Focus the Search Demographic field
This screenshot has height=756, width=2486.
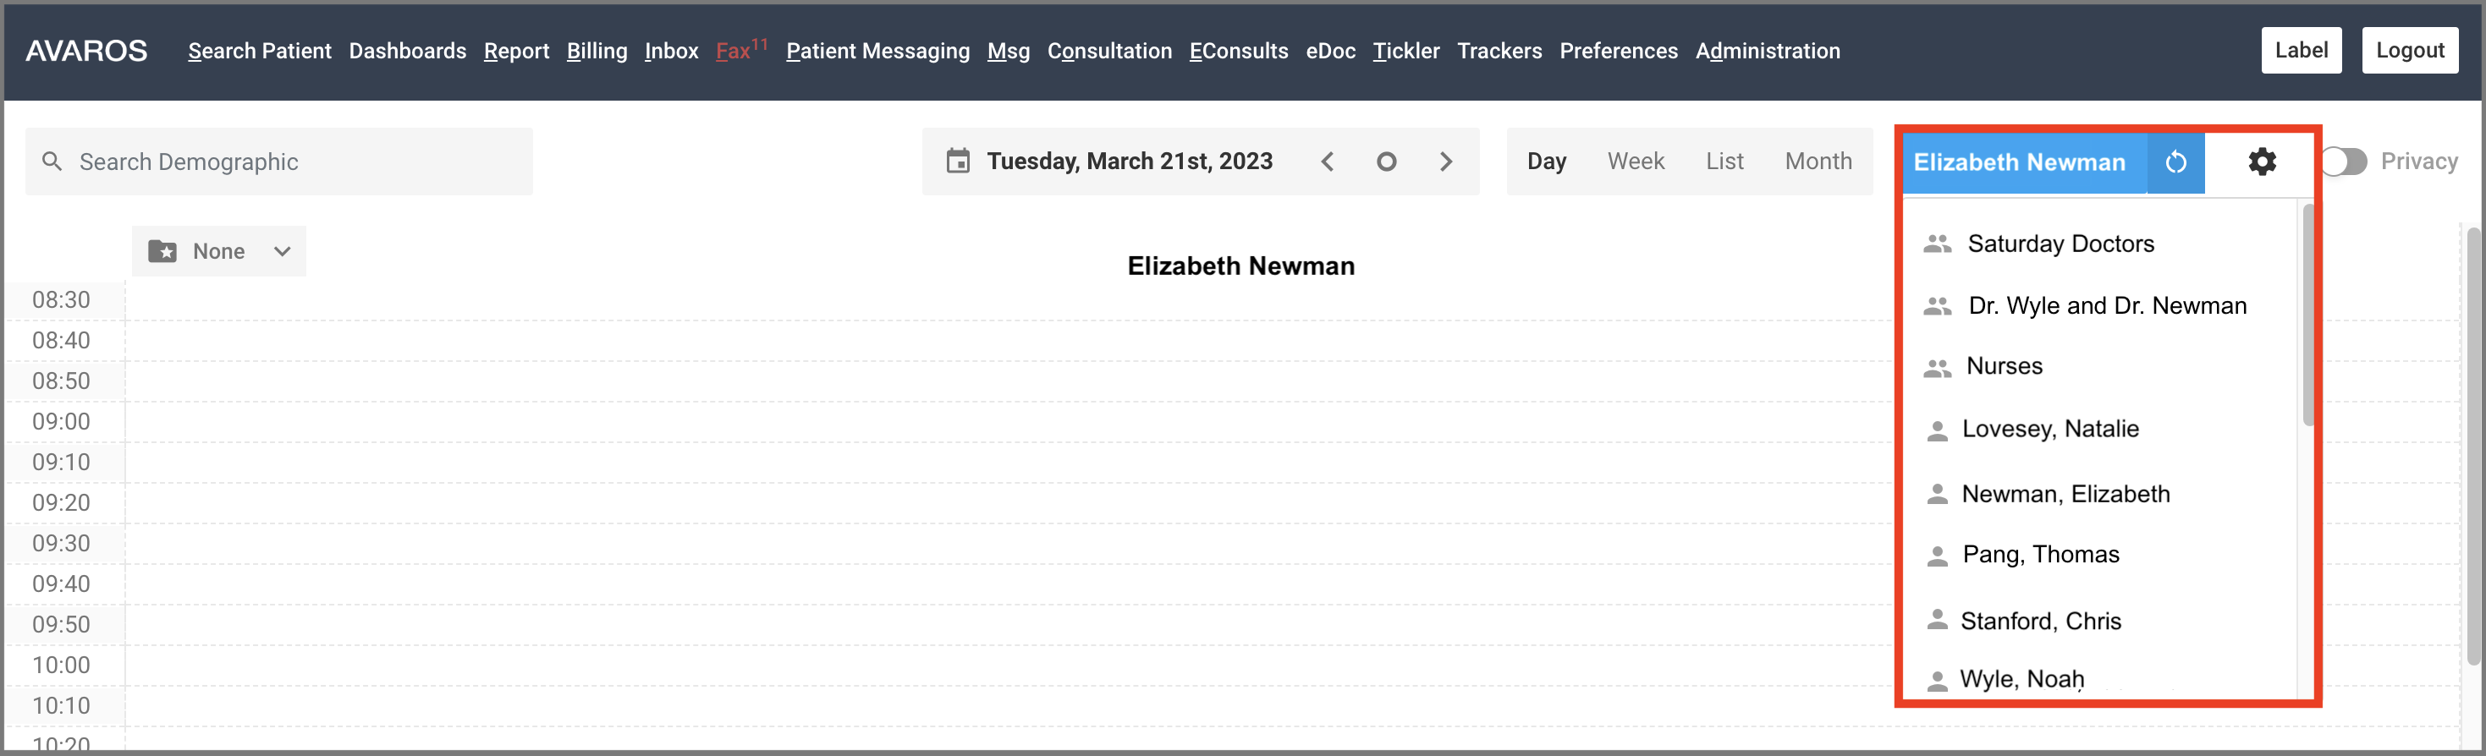pyautogui.click(x=279, y=161)
